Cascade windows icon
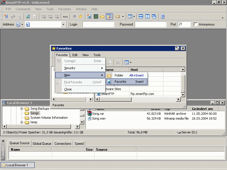This screenshot has height=170, width=227. [154, 16]
